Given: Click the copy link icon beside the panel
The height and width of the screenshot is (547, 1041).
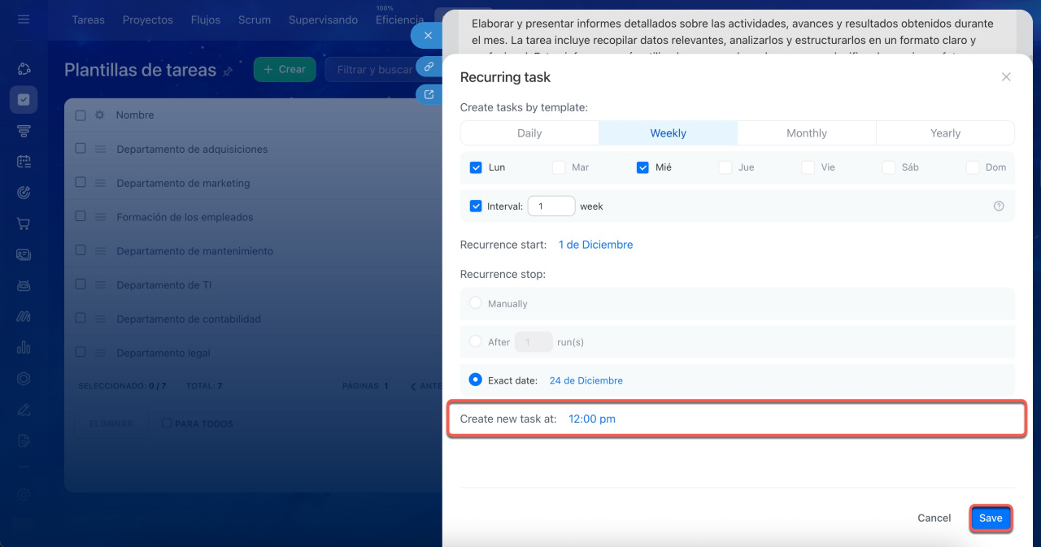Looking at the screenshot, I should coord(429,67).
